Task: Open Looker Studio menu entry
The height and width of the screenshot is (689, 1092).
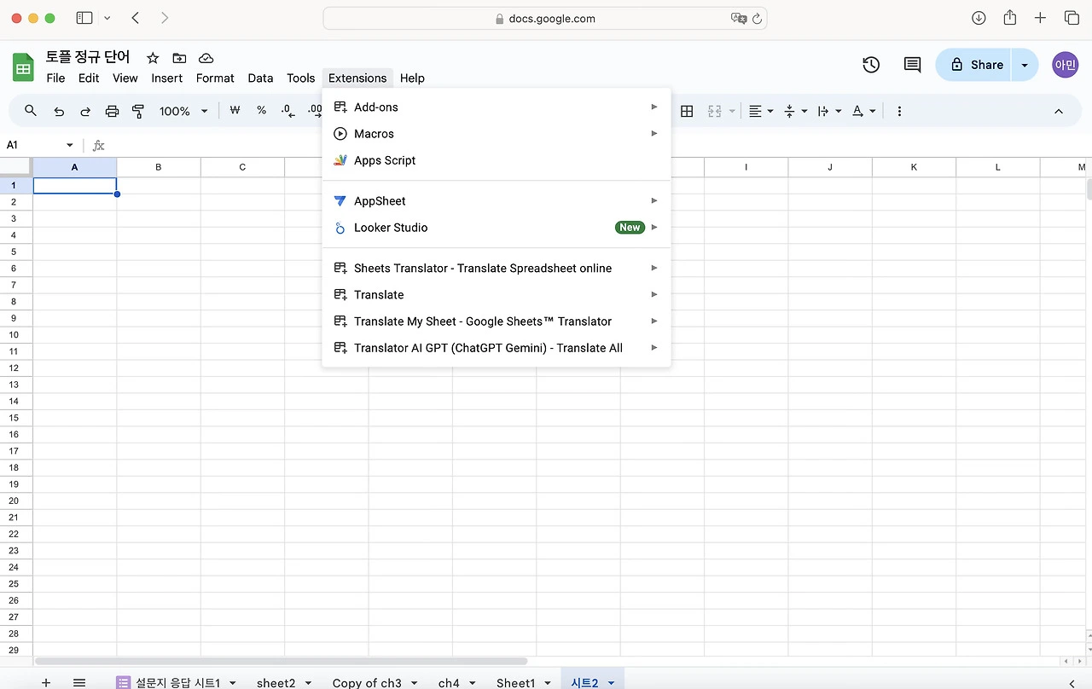Action: point(497,227)
